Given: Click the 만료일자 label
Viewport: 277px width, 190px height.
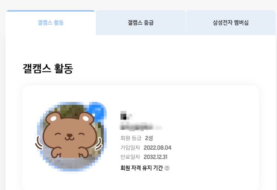Looking at the screenshot, I should pyautogui.click(x=130, y=157).
